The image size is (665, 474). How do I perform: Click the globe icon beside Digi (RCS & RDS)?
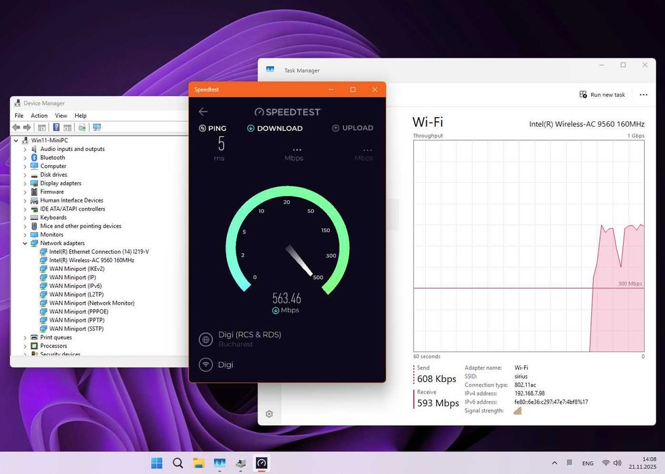click(x=206, y=339)
